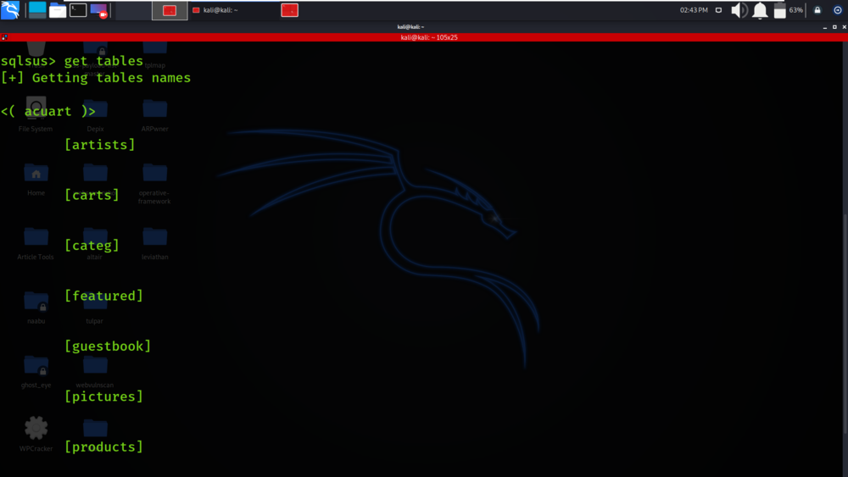This screenshot has height=477, width=848.
Task: Select the altair desktop folder
Action: [x=95, y=243]
